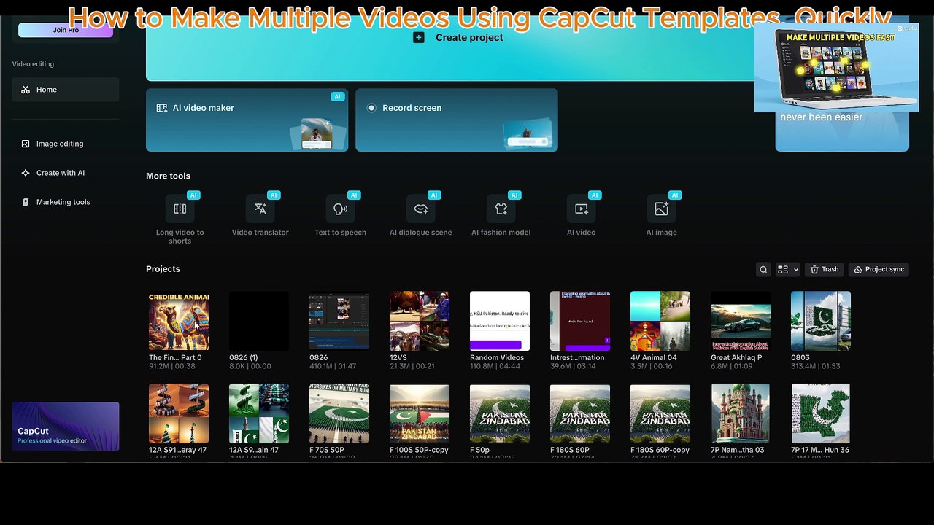Launch the Text to speech tool
The height and width of the screenshot is (525, 934).
coord(340,215)
